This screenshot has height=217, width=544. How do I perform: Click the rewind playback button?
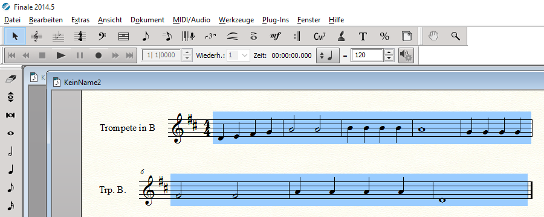[26, 55]
